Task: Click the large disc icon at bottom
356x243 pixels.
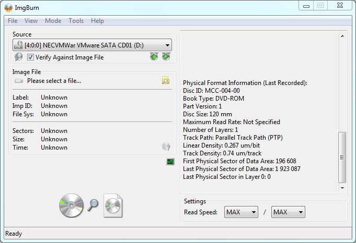Action: click(71, 205)
